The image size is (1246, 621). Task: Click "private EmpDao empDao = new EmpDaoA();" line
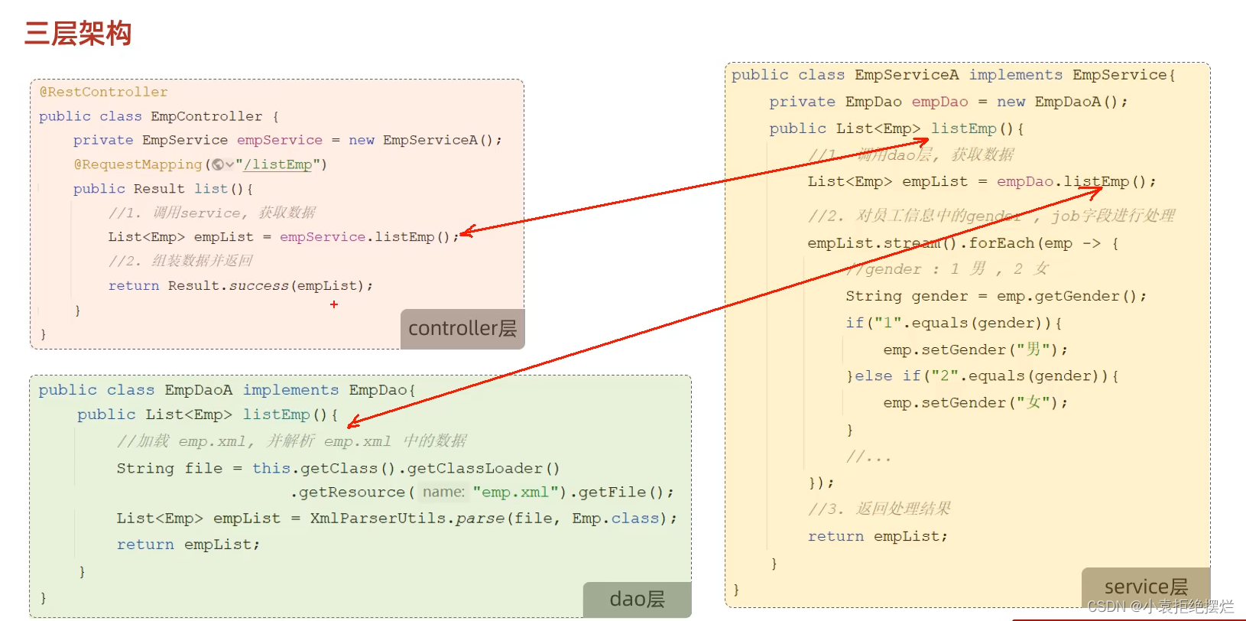tap(949, 102)
